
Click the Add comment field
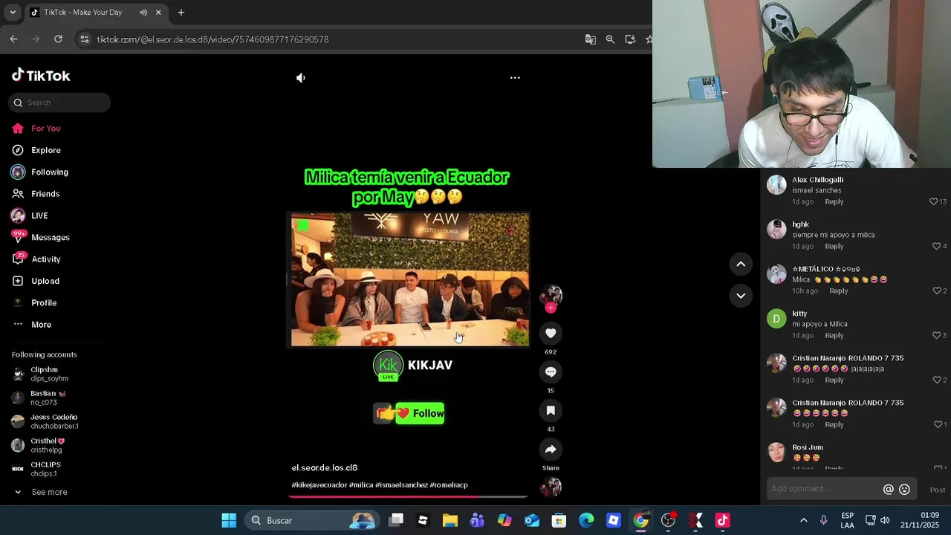[x=823, y=489]
